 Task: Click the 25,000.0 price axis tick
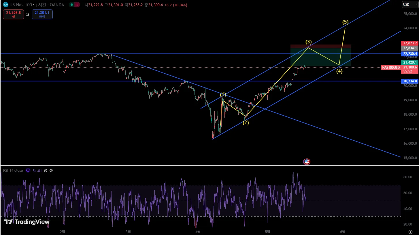(410, 14)
